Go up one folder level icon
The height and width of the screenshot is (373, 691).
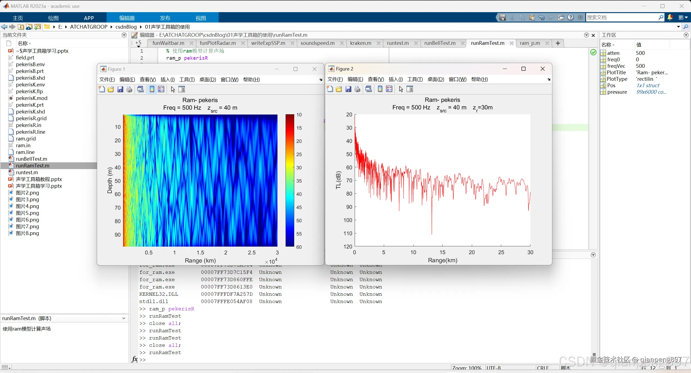coord(21,27)
